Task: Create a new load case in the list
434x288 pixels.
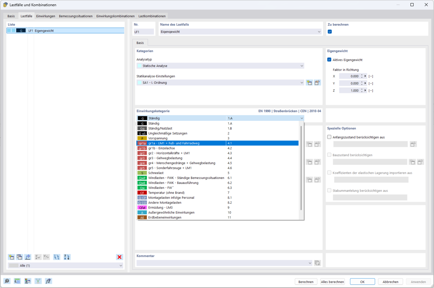Action: (x=11, y=257)
